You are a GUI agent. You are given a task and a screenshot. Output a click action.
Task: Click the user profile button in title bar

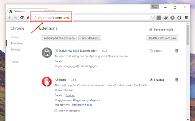[155, 6]
